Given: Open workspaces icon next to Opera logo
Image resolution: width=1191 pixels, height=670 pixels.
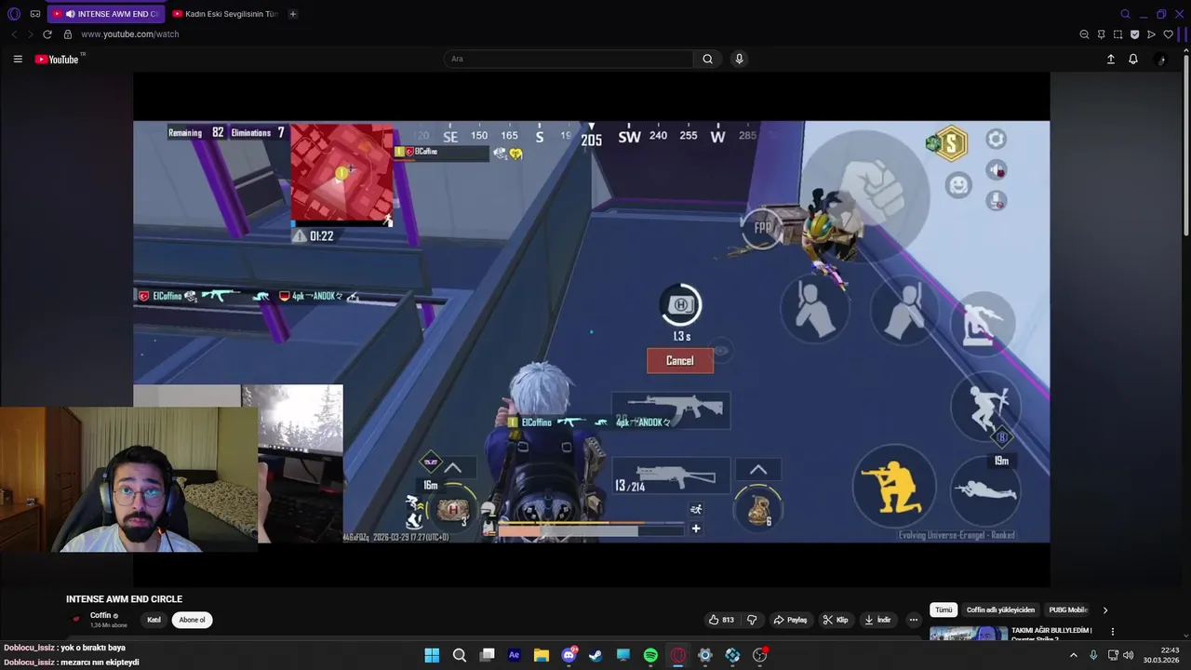Looking at the screenshot, I should coord(35,14).
